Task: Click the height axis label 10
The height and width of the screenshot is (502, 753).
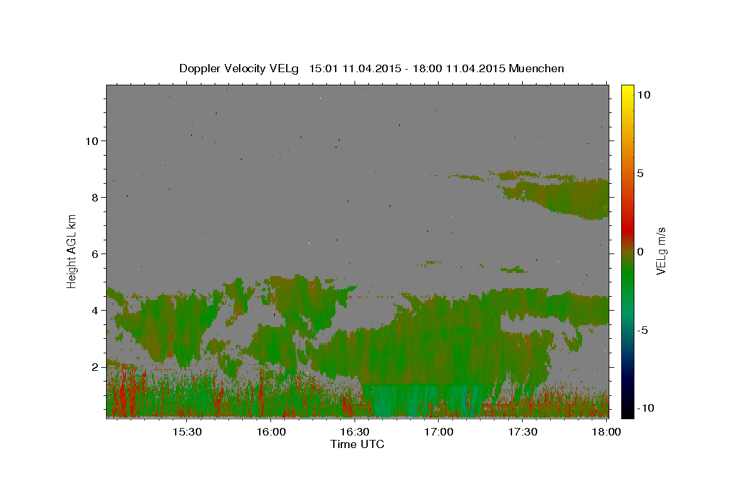Action: coord(92,141)
